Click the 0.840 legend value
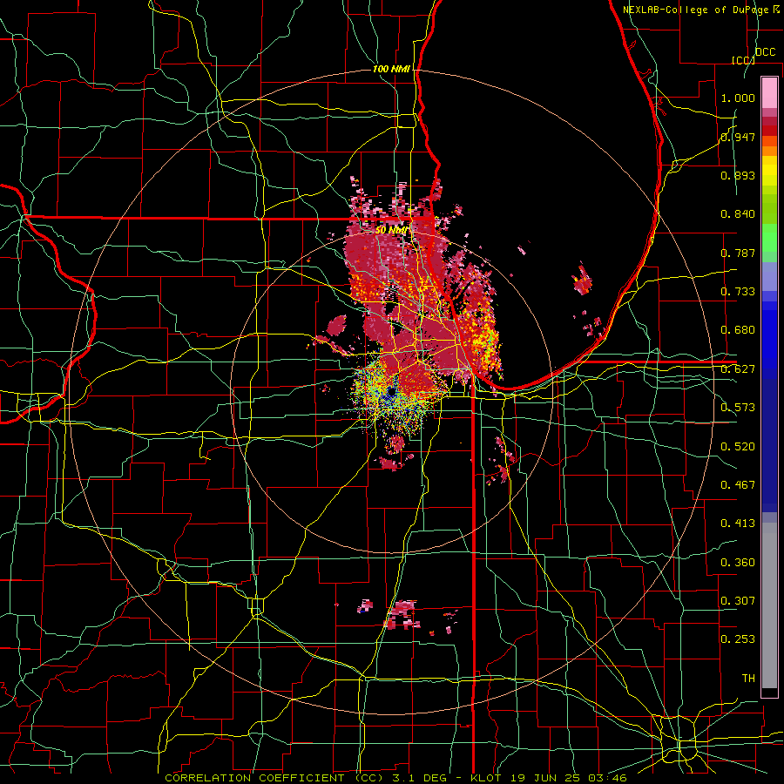Screen dimensions: 784x784 coord(738,214)
